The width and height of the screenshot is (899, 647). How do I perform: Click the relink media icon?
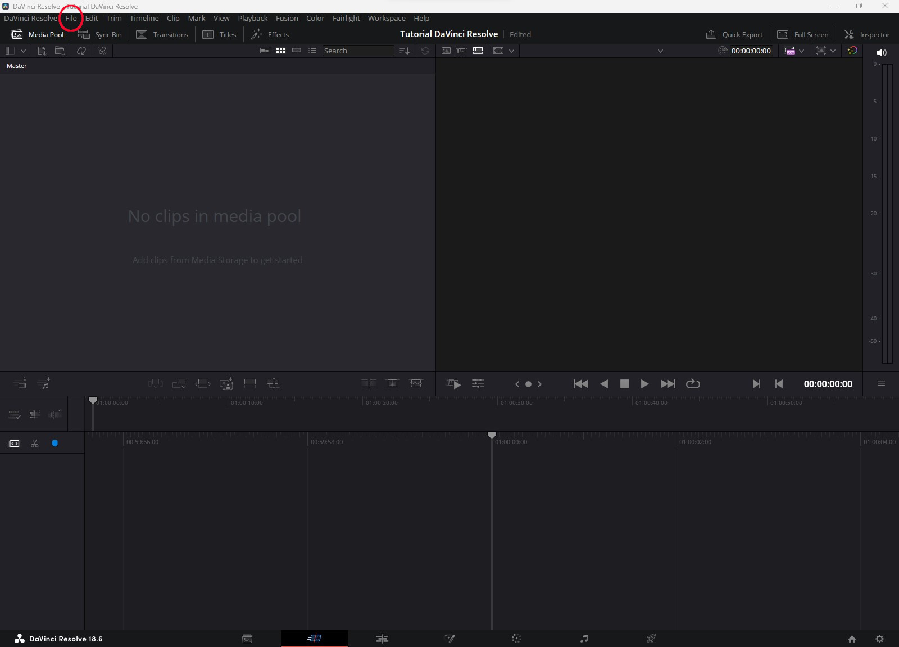coord(102,51)
